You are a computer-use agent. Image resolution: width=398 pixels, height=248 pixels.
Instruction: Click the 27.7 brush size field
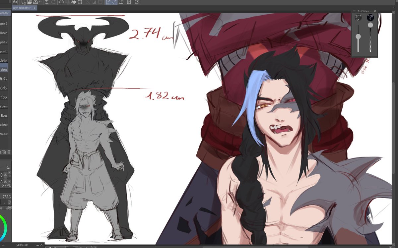click(5, 197)
